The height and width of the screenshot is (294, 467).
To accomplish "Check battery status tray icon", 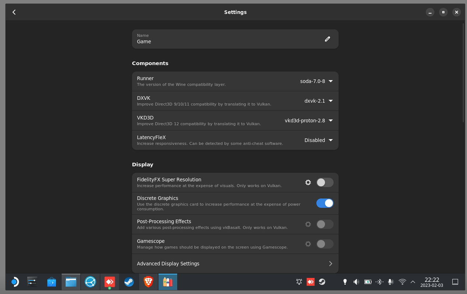I will pyautogui.click(x=368, y=282).
